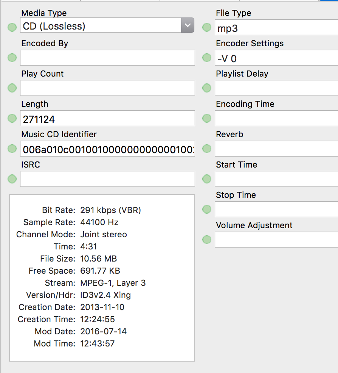Open the Media Type dropdown arrow

click(188, 25)
